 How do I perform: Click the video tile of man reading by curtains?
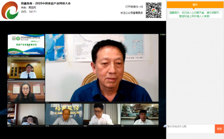pyautogui.click(x=102, y=114)
